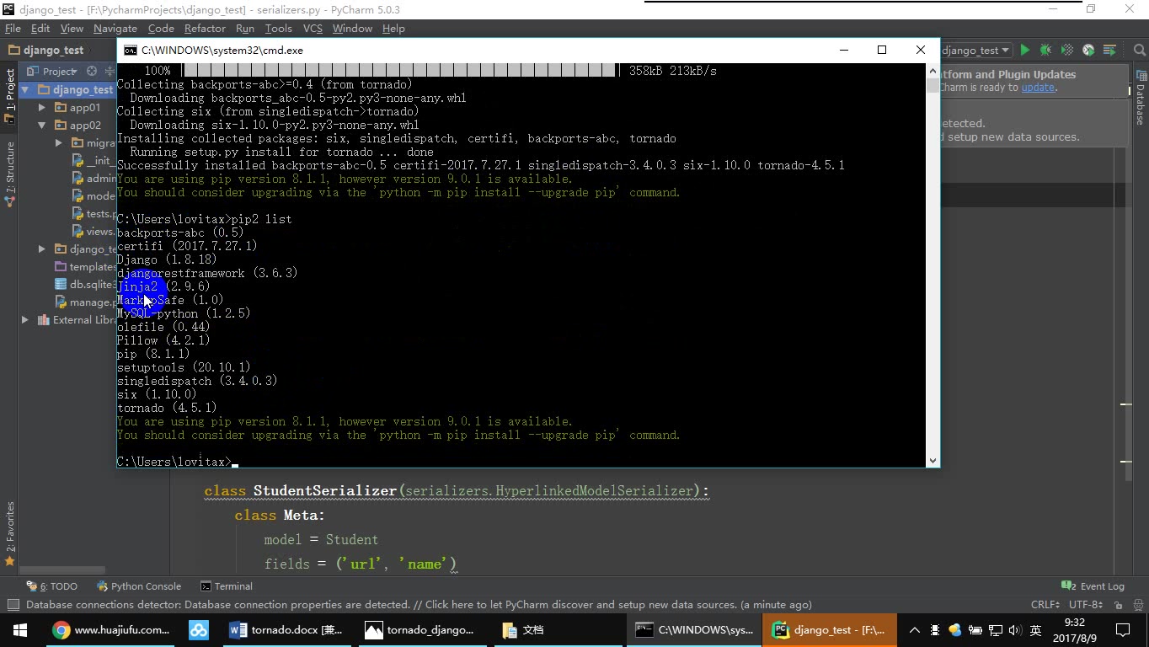The width and height of the screenshot is (1149, 647).
Task: Switch to Chrome huajiufu taskbar item
Action: click(111, 630)
